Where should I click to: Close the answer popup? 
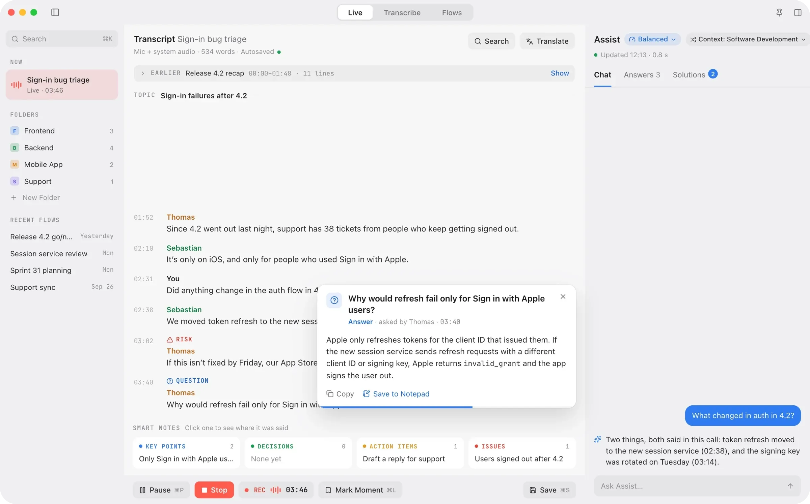pos(563,296)
